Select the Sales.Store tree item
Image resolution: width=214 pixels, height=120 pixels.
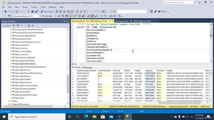(x=19, y=98)
